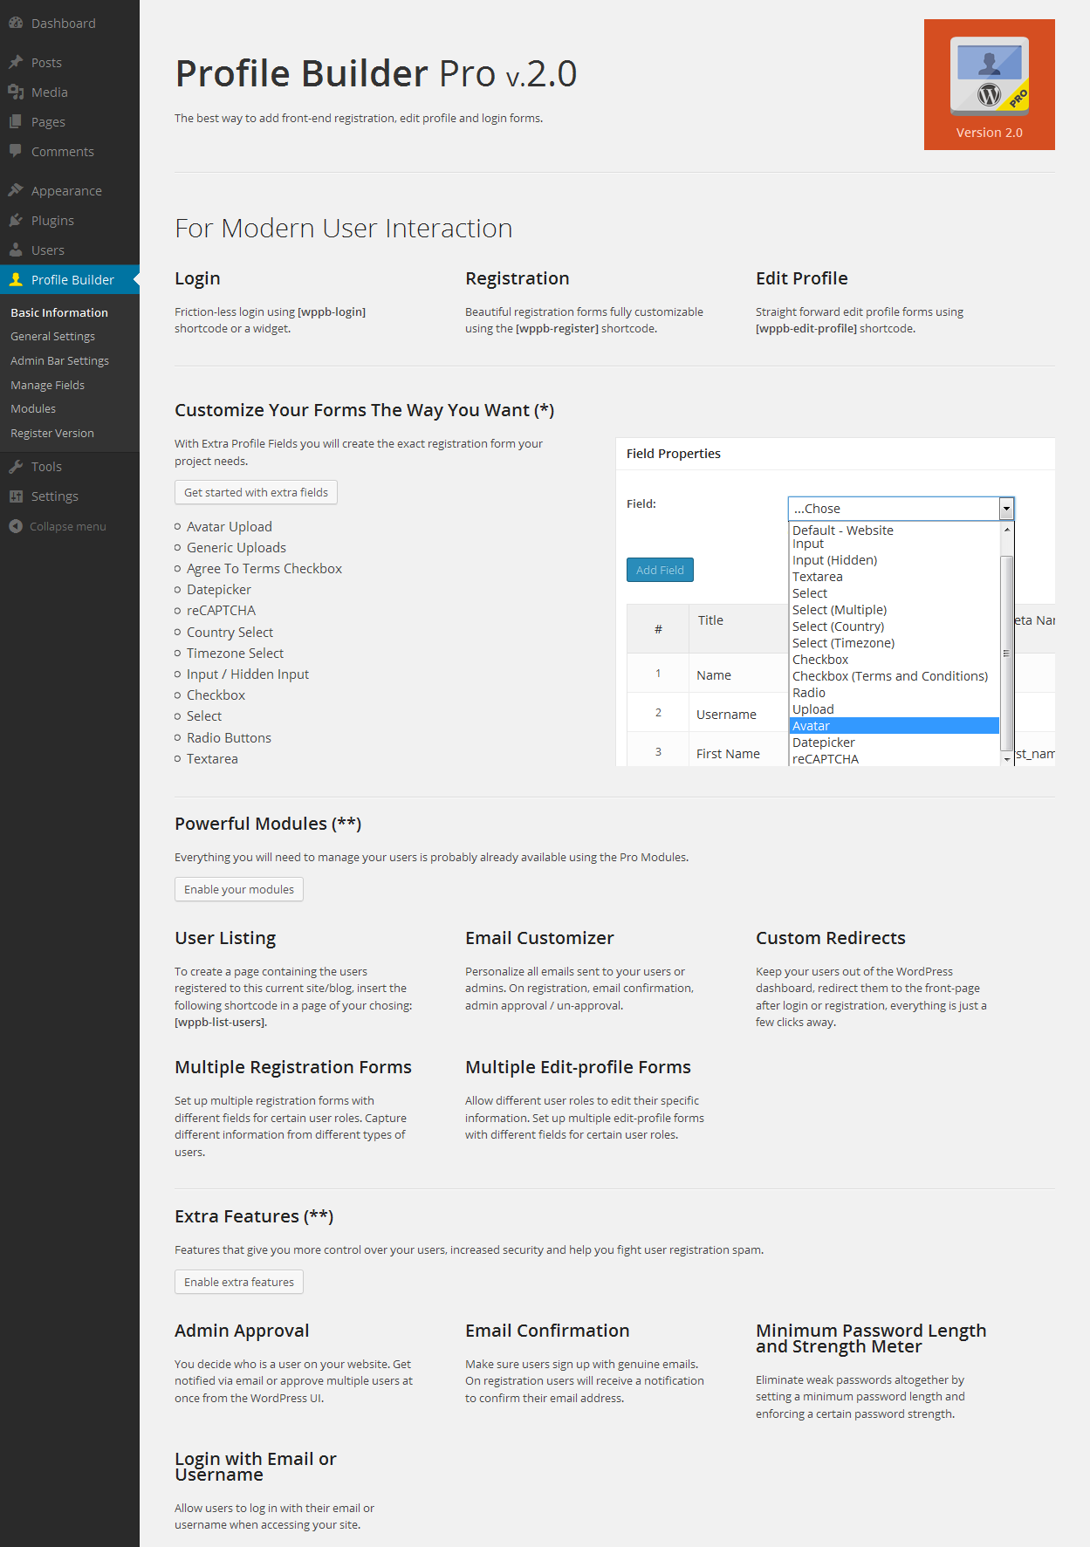Open General Settings submenu page
The height and width of the screenshot is (1547, 1090).
pyautogui.click(x=52, y=336)
